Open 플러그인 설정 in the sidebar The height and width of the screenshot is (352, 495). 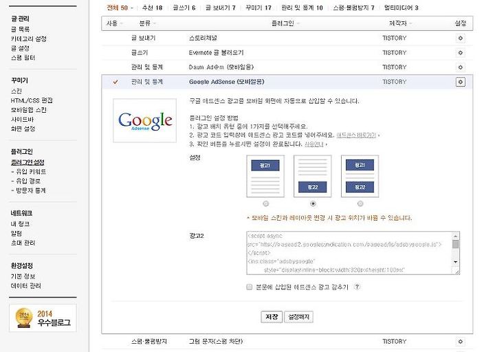coord(27,162)
